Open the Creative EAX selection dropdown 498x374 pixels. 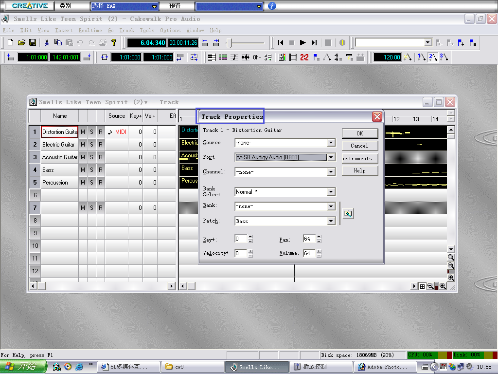point(154,6)
